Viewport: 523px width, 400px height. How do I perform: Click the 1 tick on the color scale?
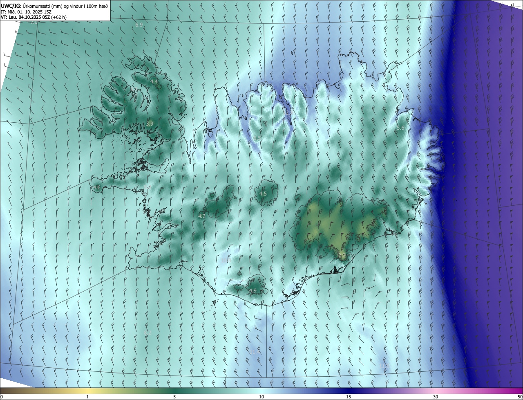87,397
